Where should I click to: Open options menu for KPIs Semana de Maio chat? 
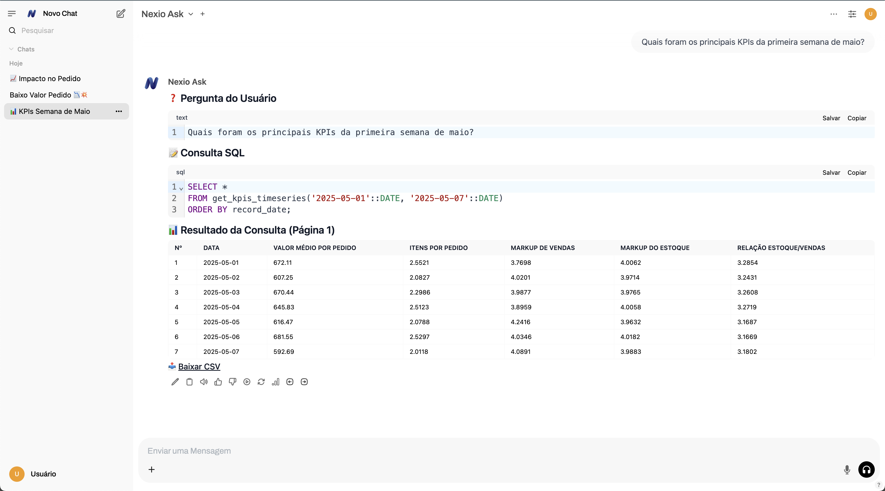click(x=119, y=111)
